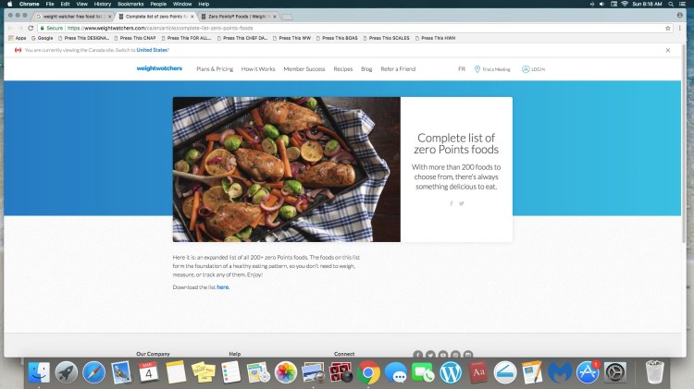The width and height of the screenshot is (694, 389).
Task: Share article on Twitter icon under headline
Action: tap(461, 203)
